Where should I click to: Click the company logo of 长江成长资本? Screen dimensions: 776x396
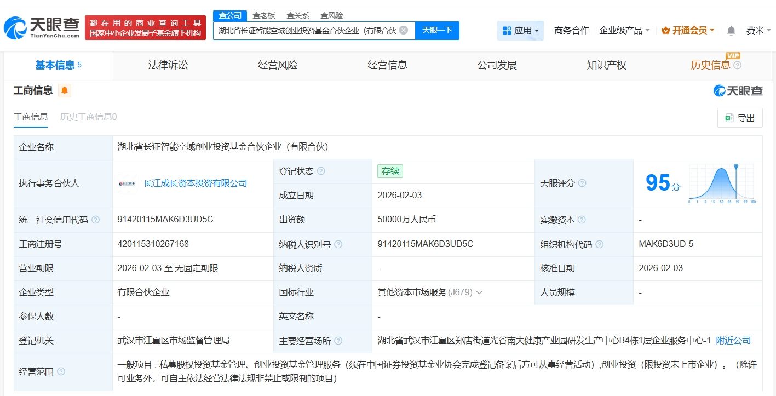coord(128,183)
